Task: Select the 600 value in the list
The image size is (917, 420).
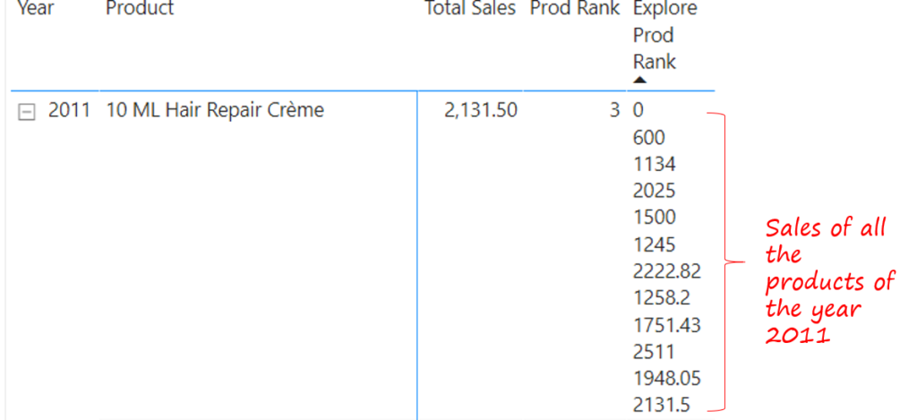Action: point(648,138)
